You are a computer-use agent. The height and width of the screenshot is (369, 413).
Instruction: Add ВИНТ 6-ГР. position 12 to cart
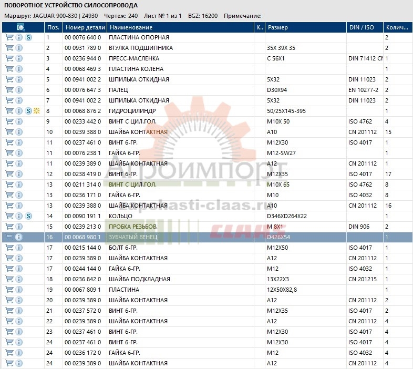[9, 174]
